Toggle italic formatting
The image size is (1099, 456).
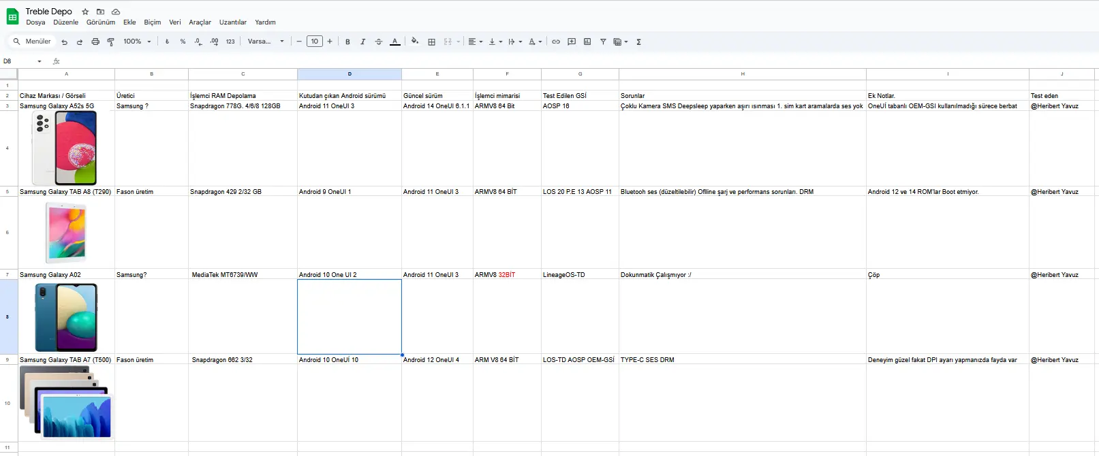(362, 42)
